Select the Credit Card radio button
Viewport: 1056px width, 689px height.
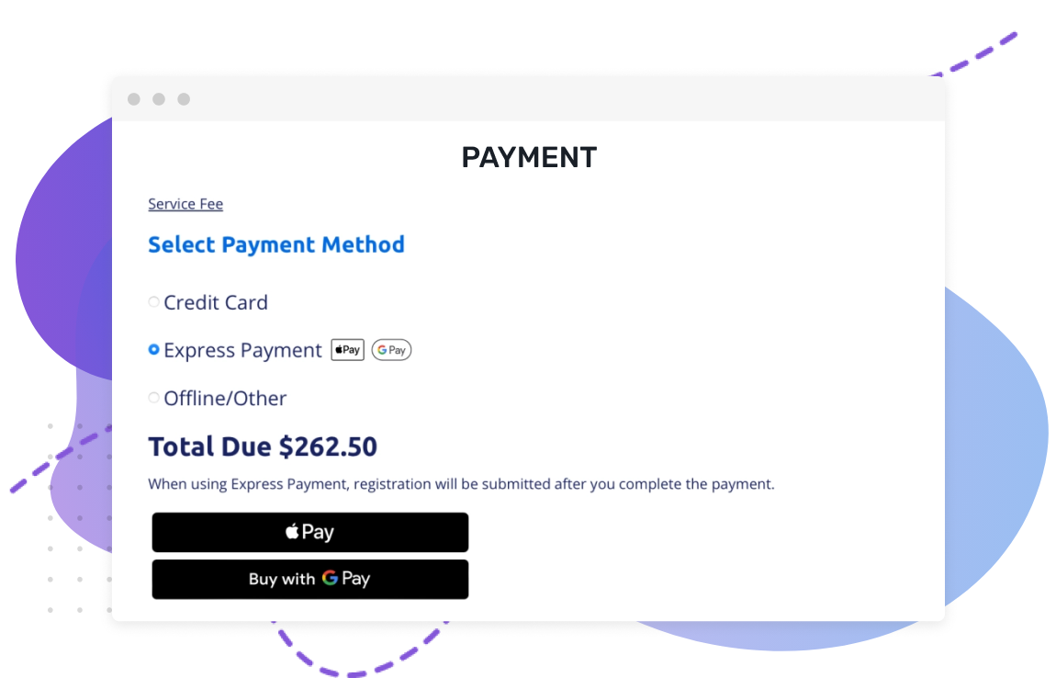click(x=153, y=301)
